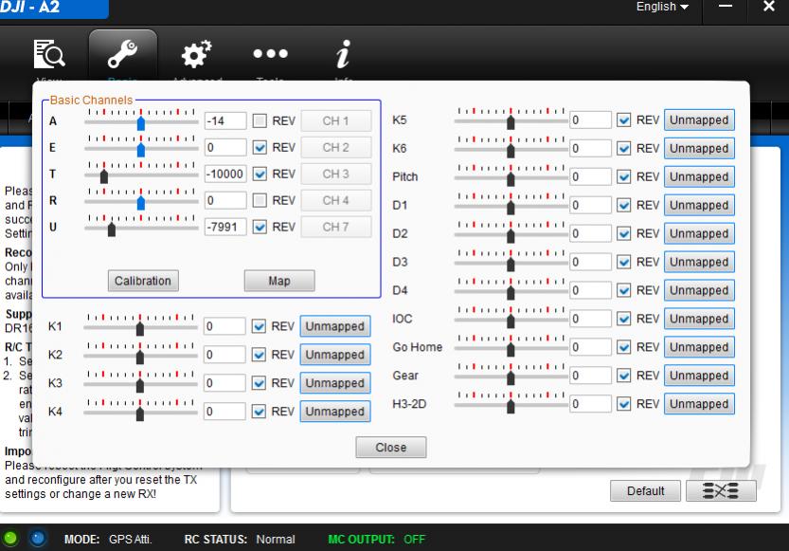789x551 pixels.
Task: Click Unmapped button for D3
Action: [699, 262]
